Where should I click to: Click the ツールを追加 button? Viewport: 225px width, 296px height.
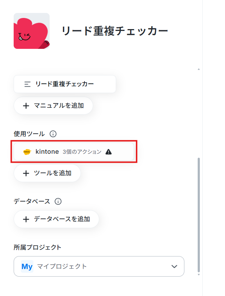[47, 173]
